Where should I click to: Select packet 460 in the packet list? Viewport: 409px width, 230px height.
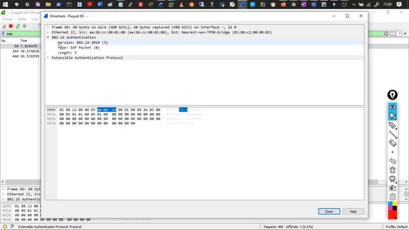[20, 56]
